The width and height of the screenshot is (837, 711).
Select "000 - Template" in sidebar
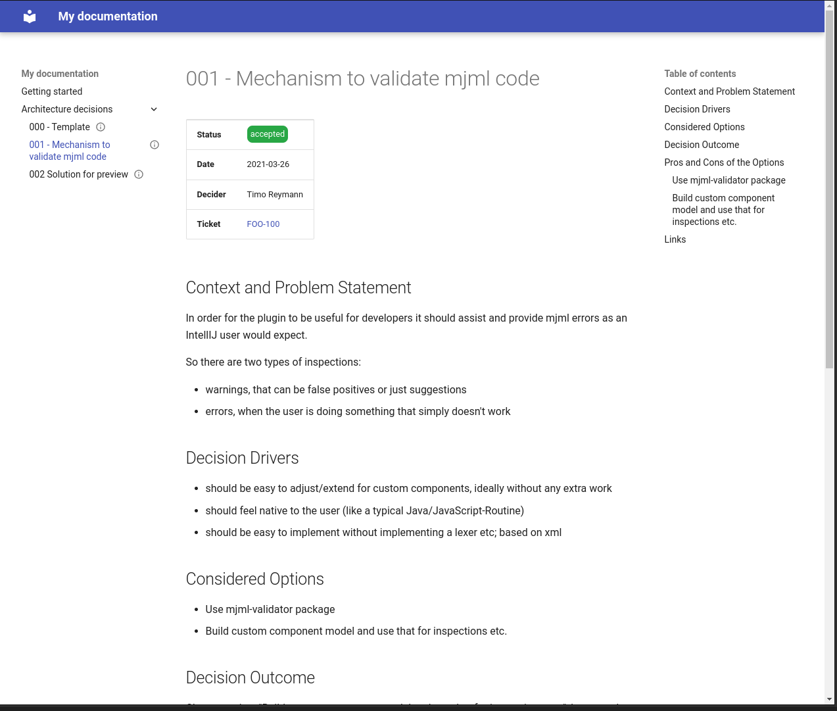[x=59, y=127]
